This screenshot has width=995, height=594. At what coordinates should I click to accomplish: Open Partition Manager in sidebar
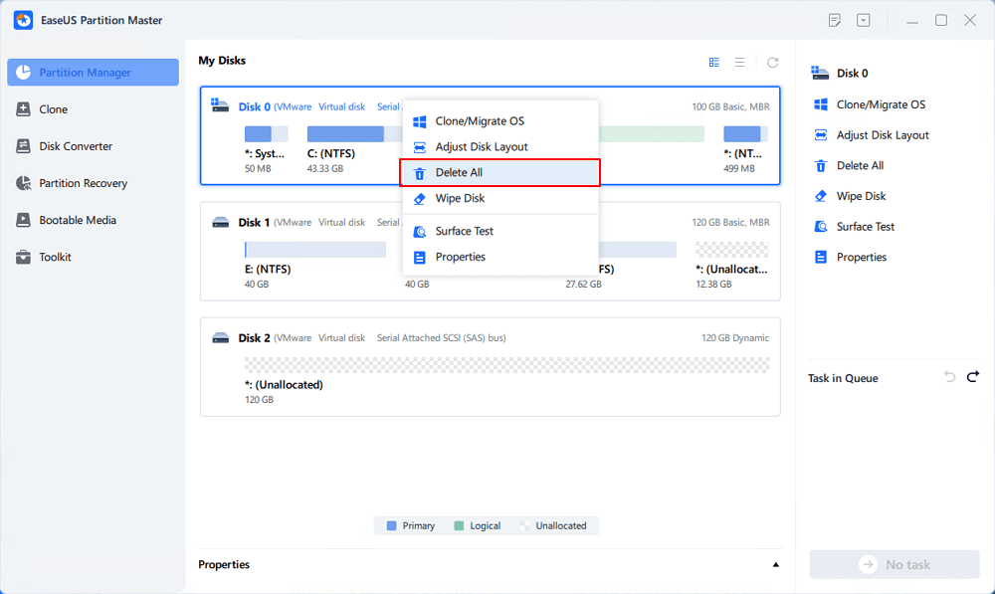click(x=93, y=73)
